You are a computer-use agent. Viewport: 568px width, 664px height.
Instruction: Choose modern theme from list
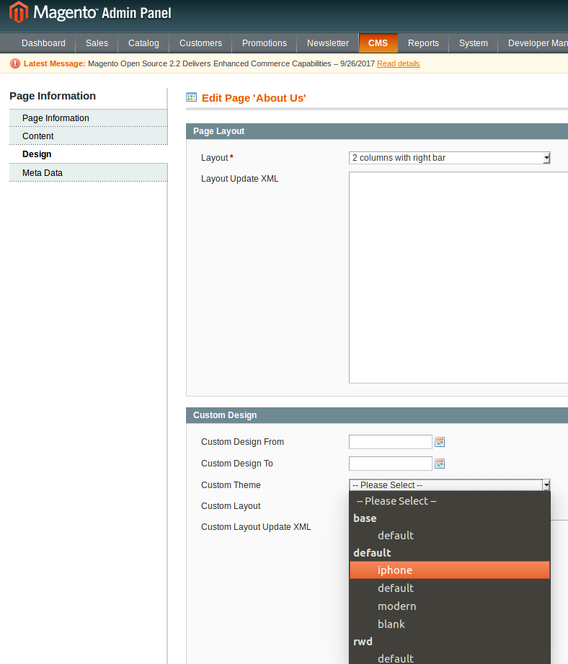pos(396,606)
